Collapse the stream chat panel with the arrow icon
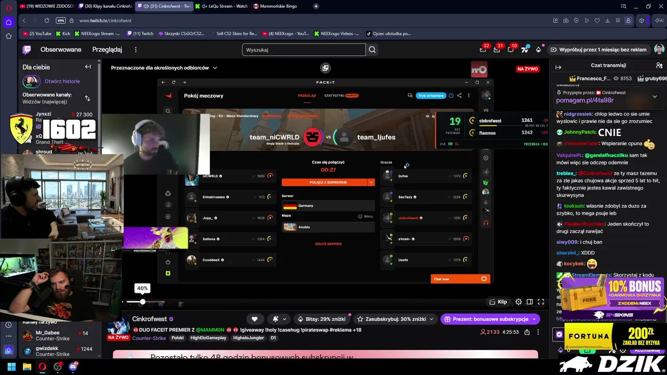The height and width of the screenshot is (375, 667). tap(558, 67)
